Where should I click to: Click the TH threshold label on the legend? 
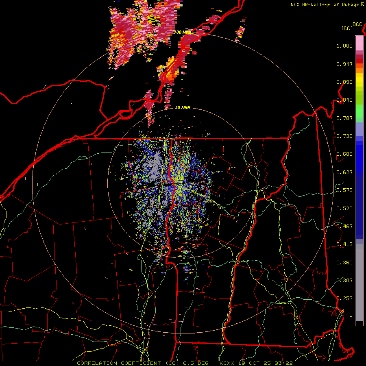[x=349, y=317]
